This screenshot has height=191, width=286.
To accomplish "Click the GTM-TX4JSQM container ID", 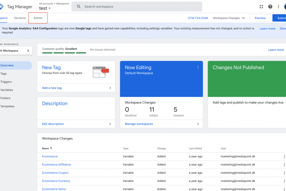I will point(198,18).
